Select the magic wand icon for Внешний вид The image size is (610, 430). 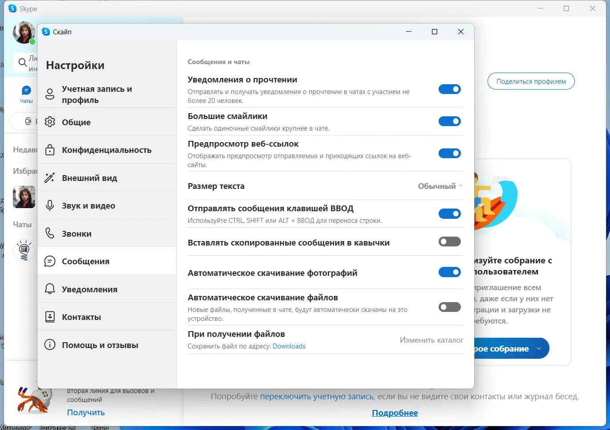point(50,177)
